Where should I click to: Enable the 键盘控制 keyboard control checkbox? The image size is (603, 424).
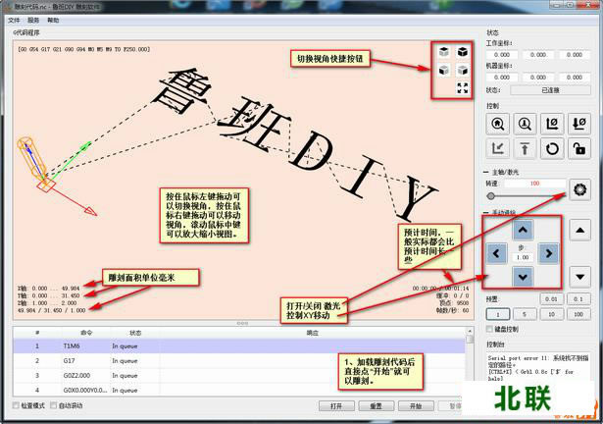coord(491,330)
